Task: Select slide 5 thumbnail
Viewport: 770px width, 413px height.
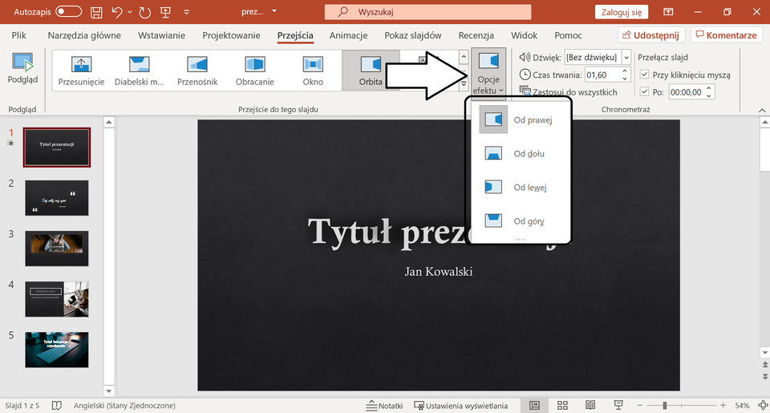Action: [x=57, y=350]
